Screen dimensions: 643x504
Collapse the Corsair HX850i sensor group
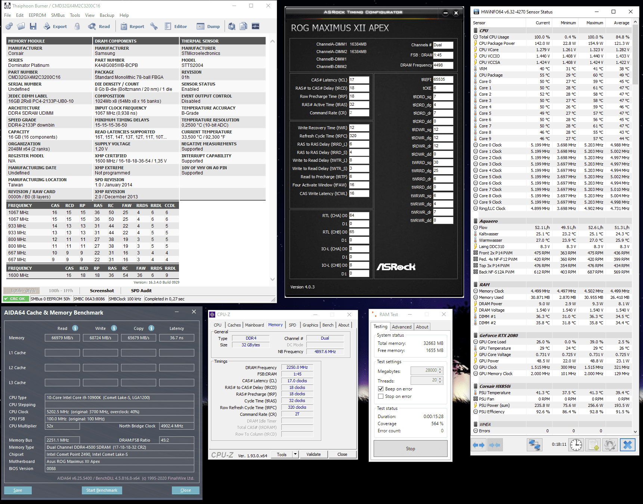tap(476, 386)
